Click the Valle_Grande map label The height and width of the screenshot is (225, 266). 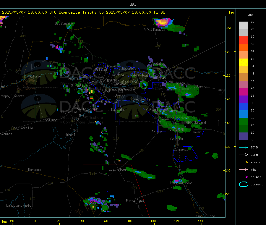tap(88, 109)
